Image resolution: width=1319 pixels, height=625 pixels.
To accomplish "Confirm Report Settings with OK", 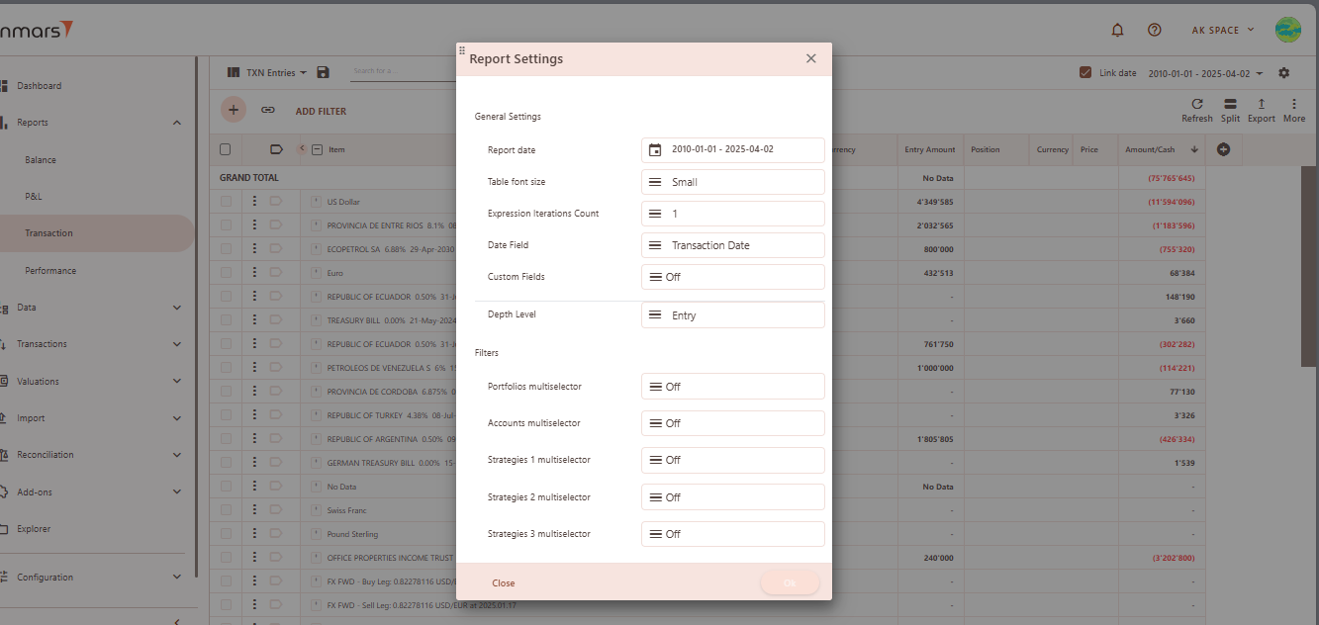I will coord(790,583).
